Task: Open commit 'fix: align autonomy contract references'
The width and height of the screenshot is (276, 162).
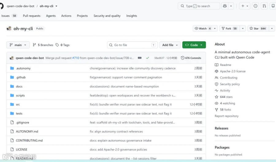Action: pos(116,131)
